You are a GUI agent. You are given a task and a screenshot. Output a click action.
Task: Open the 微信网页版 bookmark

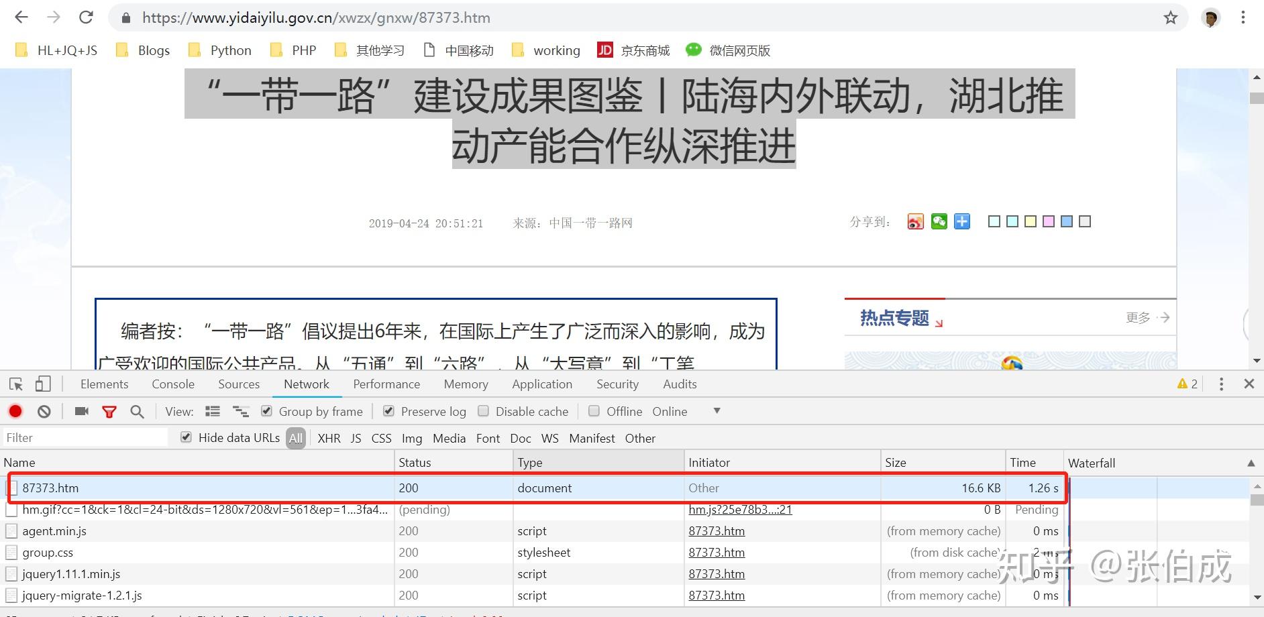pos(728,50)
